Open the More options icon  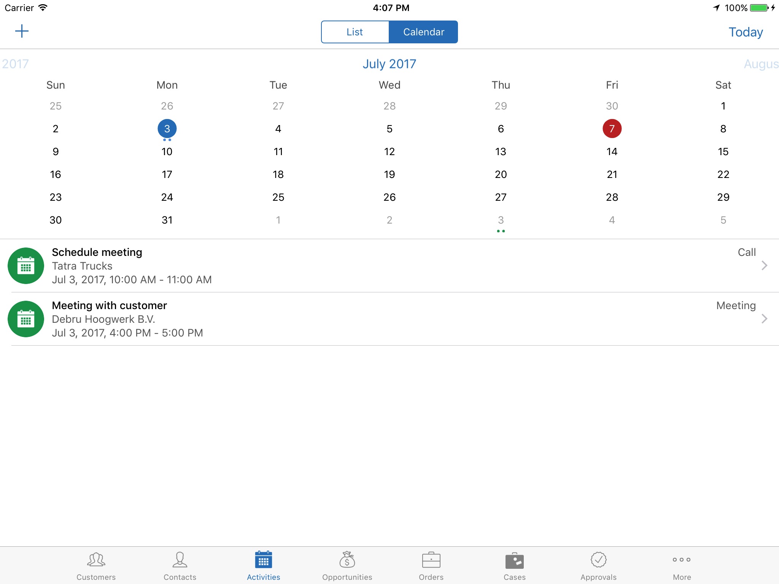[682, 560]
